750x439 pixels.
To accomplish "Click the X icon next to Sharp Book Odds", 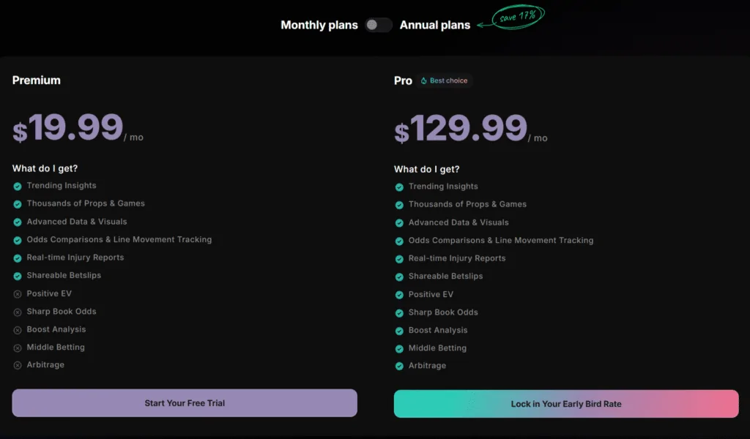I will pos(17,311).
